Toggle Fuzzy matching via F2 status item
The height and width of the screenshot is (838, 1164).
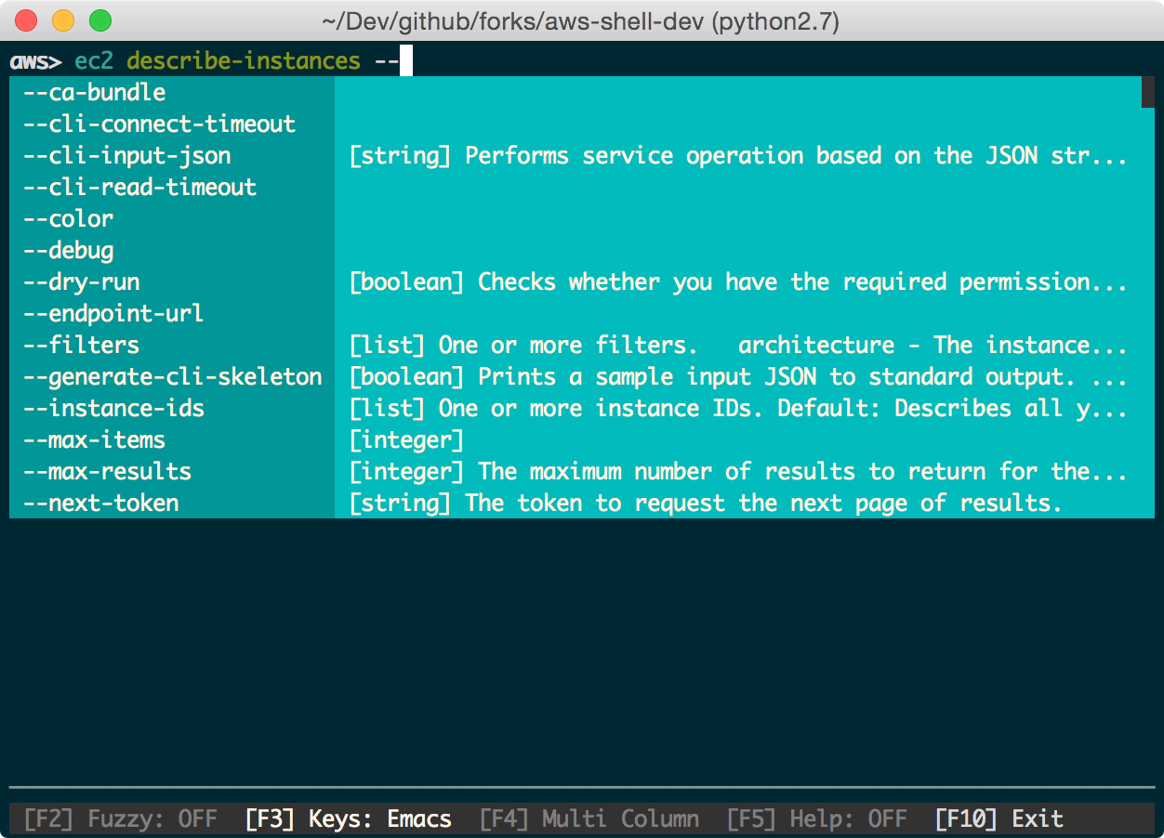coord(120,818)
